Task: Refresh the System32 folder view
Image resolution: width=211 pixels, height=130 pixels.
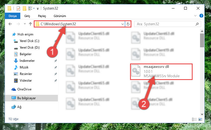Action: [x=128, y=24]
